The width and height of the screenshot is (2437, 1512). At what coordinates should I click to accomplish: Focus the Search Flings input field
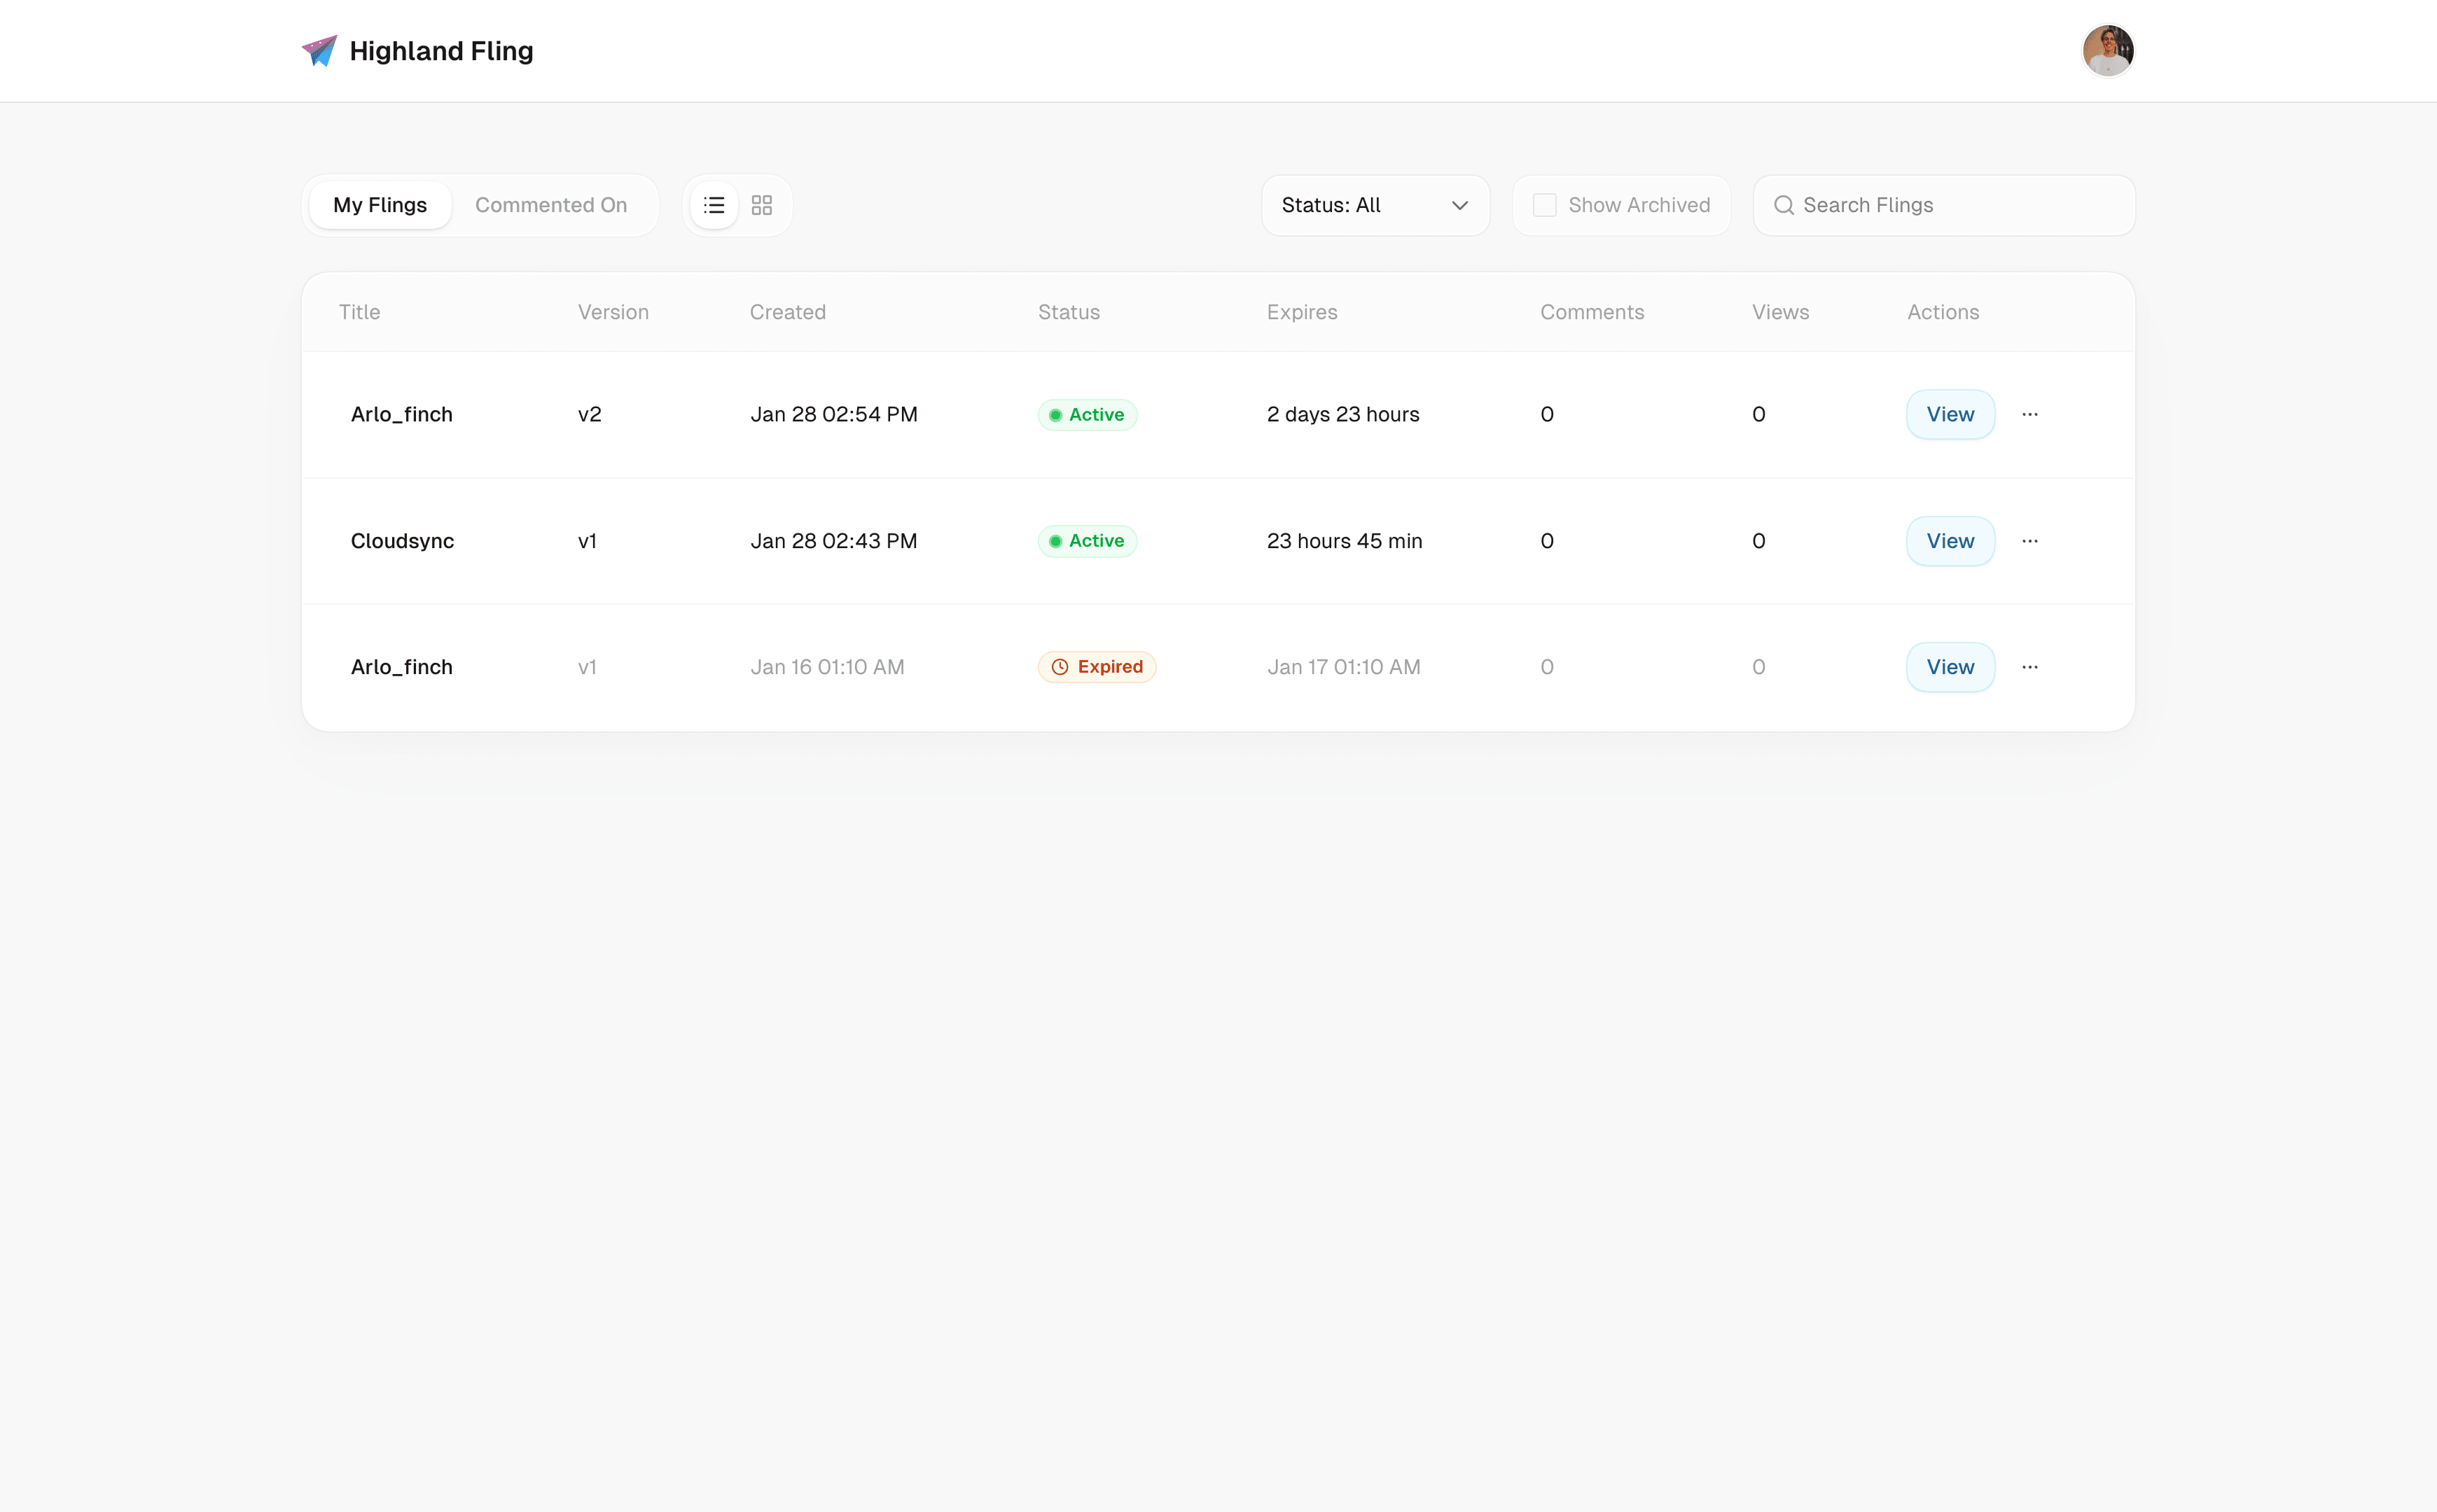click(1961, 205)
